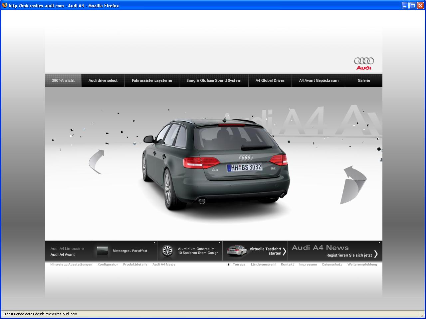Open the Bang & Olufsen Sound System tab
The width and height of the screenshot is (426, 319).
pos(214,80)
